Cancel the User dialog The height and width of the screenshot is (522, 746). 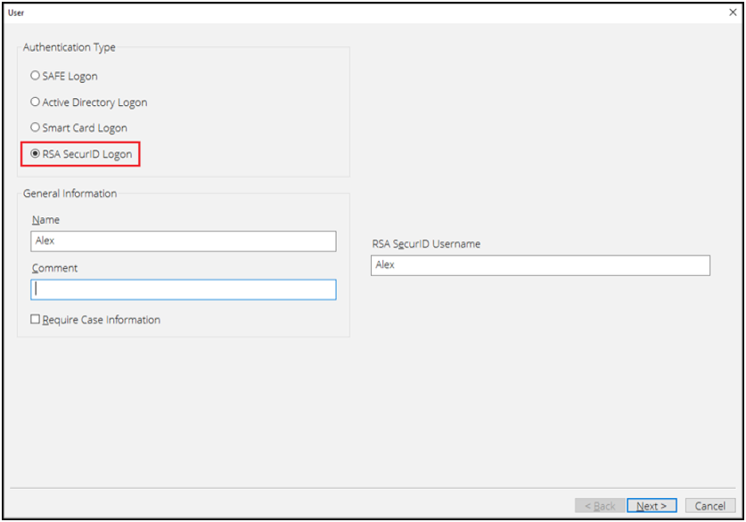709,505
